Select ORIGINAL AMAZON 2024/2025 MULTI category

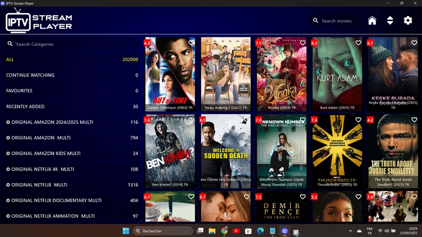click(72, 122)
